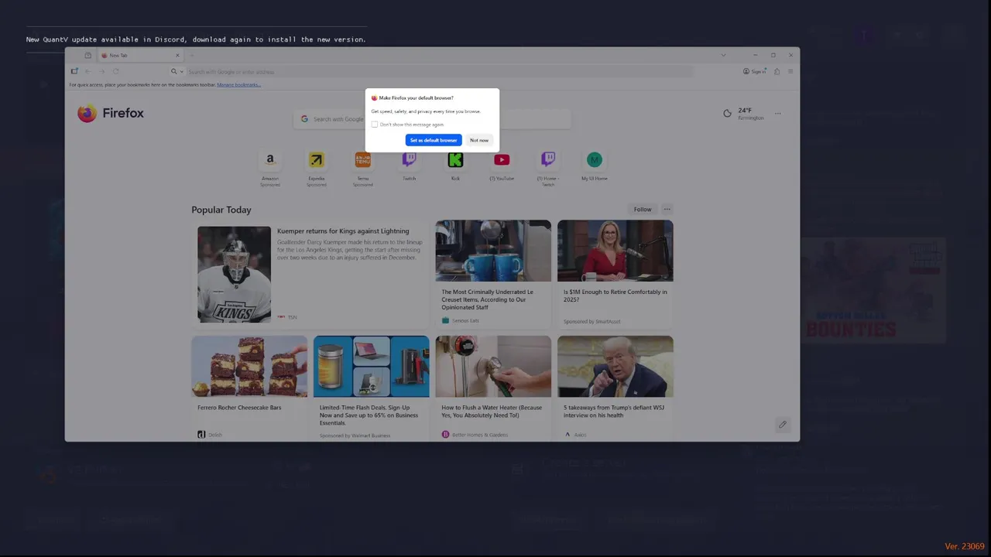The image size is (991, 557).
Task: Open Ferrero Rocher Cheesecake Bars article
Action: pyautogui.click(x=239, y=408)
